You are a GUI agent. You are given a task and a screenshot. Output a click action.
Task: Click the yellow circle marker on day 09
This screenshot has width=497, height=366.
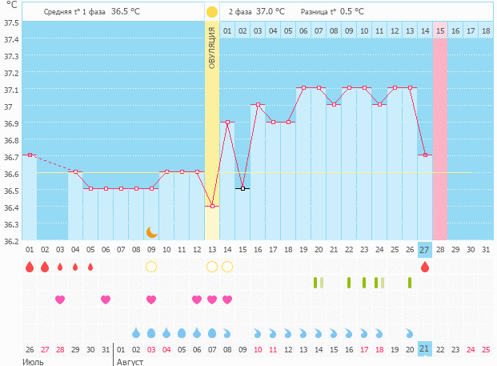[151, 267]
